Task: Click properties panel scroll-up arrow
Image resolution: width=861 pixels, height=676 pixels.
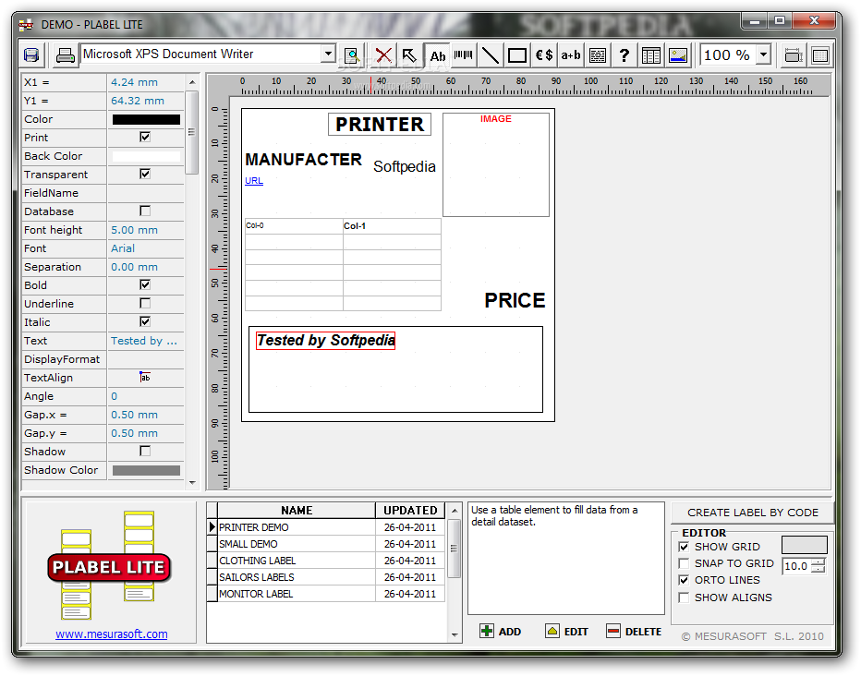Action: [192, 82]
